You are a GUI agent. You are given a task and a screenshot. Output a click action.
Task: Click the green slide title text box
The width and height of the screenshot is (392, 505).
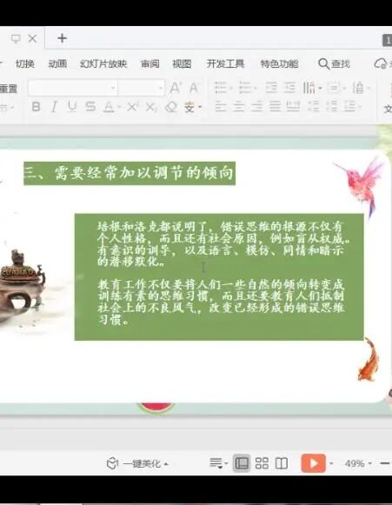pyautogui.click(x=130, y=173)
